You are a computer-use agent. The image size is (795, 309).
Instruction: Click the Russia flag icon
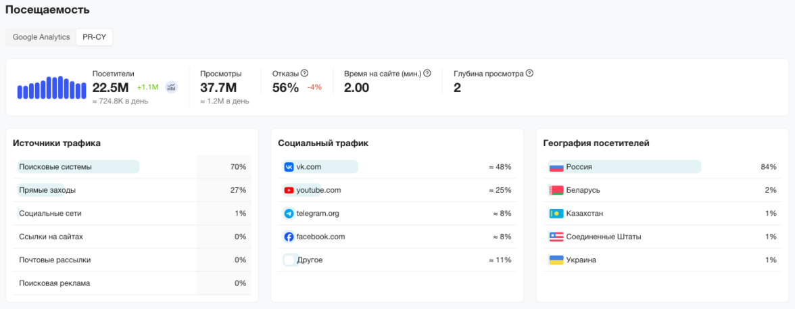[556, 167]
